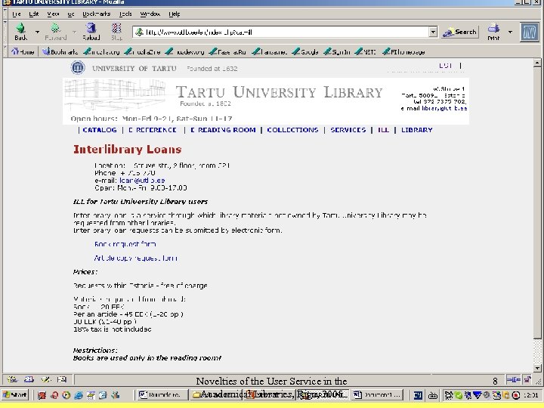Open the Google bookmark

305,51
